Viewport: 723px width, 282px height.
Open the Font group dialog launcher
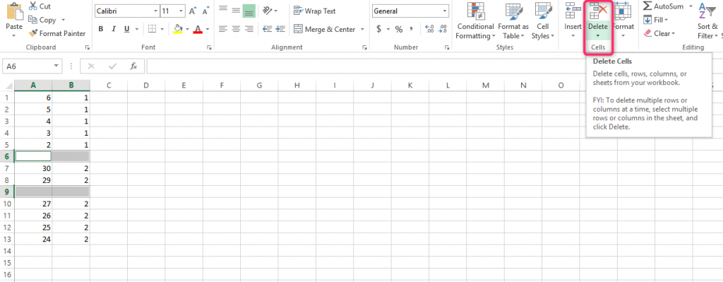(x=209, y=47)
